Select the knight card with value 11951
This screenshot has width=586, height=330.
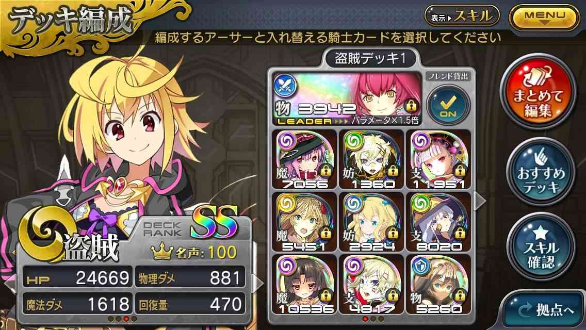click(x=439, y=159)
